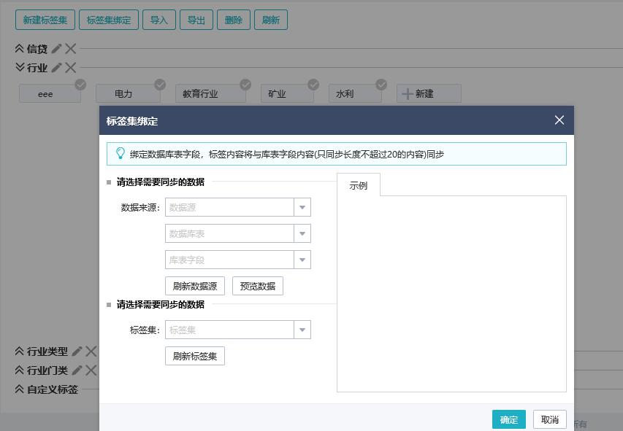Confirm the dialog with 确定

[508, 419]
